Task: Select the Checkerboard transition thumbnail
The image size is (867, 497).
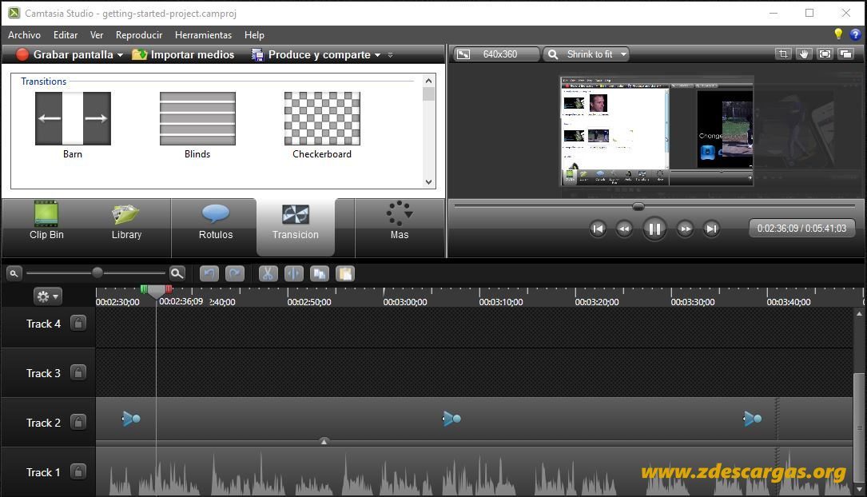Action: click(x=322, y=118)
